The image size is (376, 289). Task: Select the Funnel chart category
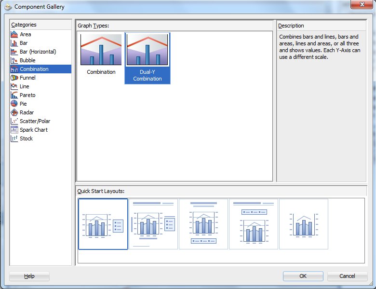(27, 78)
